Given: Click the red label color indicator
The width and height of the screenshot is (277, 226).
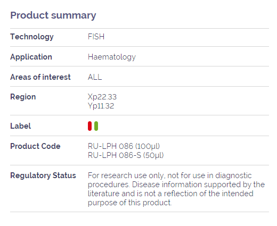Looking at the screenshot, I should click(89, 126).
